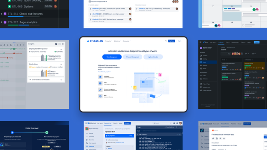This screenshot has width=267, height=150.
Task: Click the Atlassian logo in the center window
Action: pyautogui.click(x=95, y=41)
